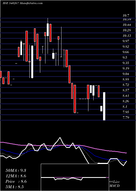Click the 5MA : 8.5 readout
Screen dimensions: 136x191
(14, 187)
